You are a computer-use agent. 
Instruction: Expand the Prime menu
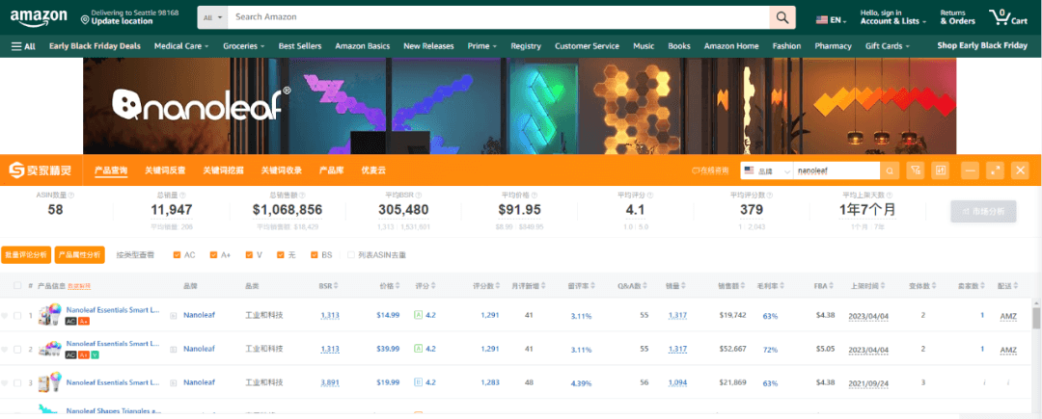click(x=482, y=46)
